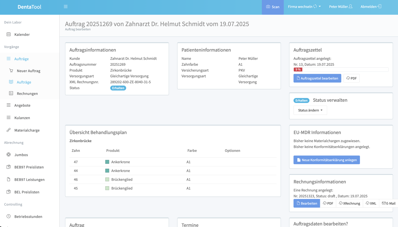Click the BEB97 Leistungen document icon
The height and width of the screenshot is (227, 398).
[x=9, y=179]
